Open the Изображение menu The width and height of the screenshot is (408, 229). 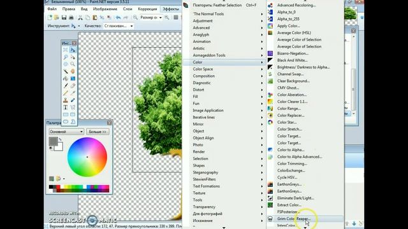[x=105, y=9]
